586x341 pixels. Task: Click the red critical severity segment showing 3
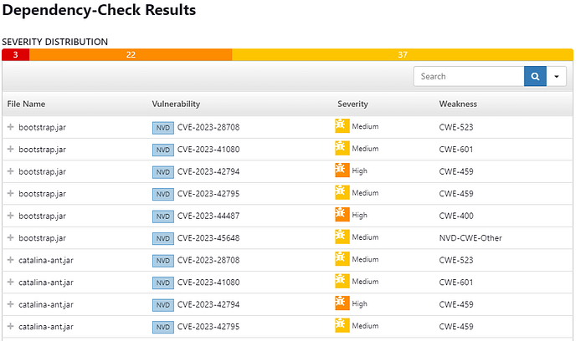tap(16, 55)
